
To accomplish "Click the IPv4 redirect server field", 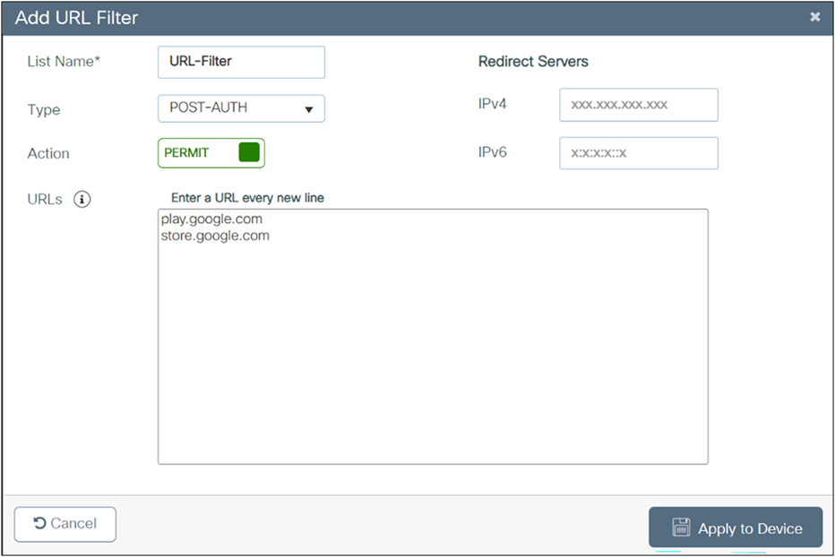I will (x=639, y=105).
